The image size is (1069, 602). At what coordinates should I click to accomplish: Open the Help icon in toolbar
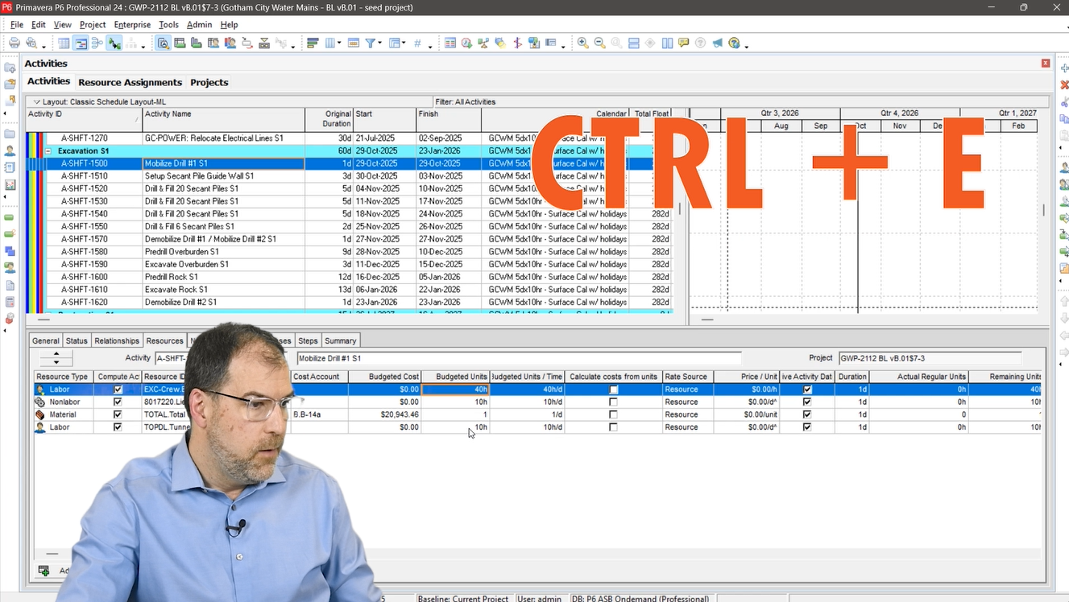point(734,43)
